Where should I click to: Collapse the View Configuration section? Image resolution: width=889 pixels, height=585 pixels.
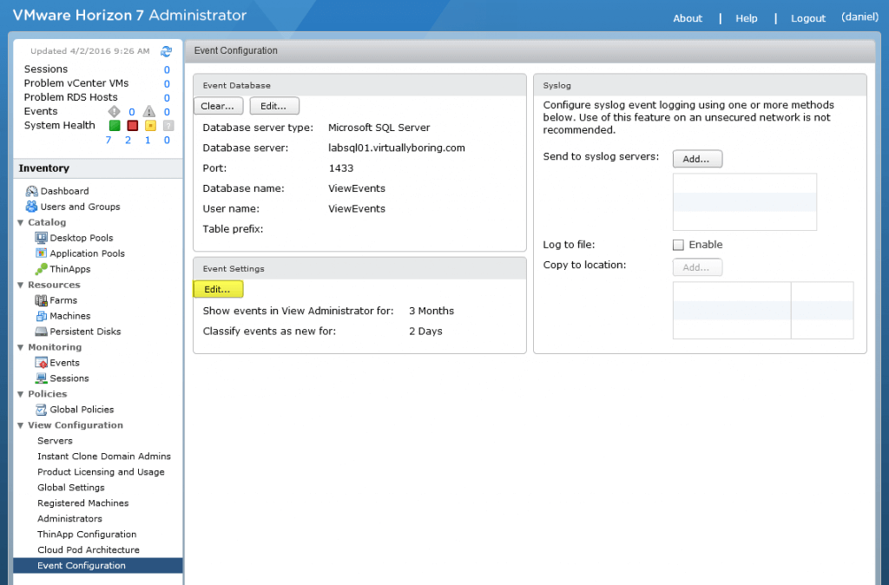[x=20, y=424]
